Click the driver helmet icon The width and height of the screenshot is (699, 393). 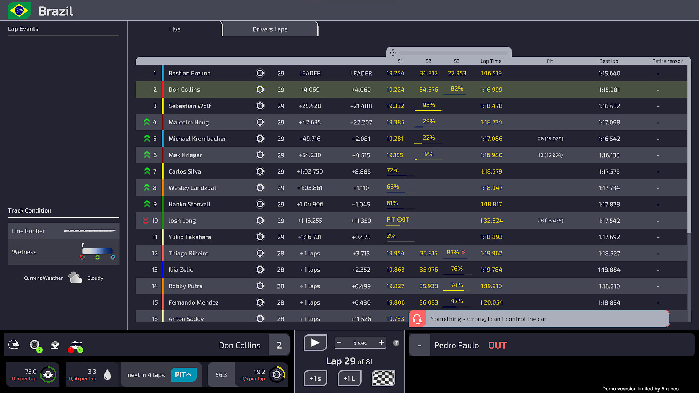tap(14, 344)
